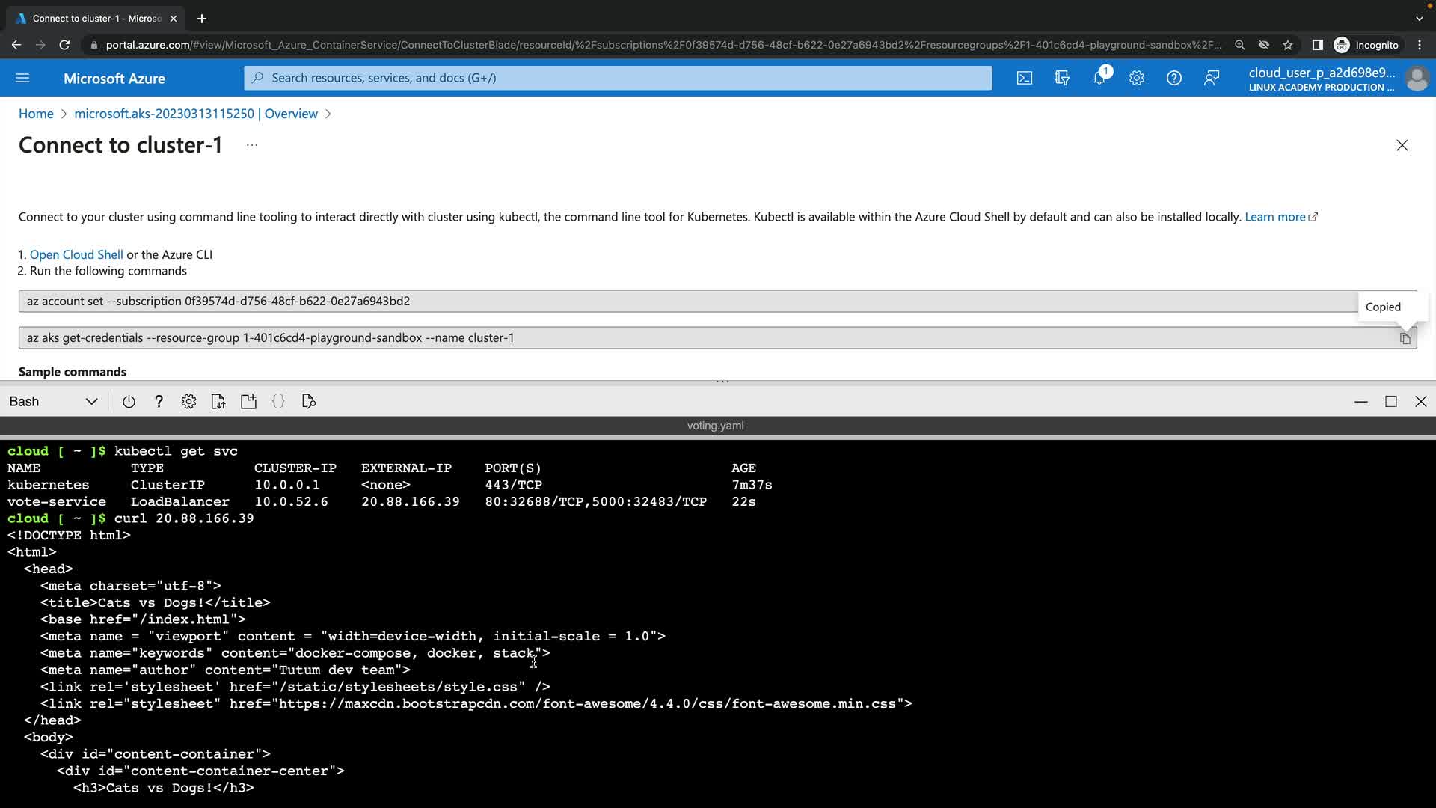Viewport: 1436px width, 808px height.
Task: Open the Feedback icon in header
Action: tap(1212, 78)
